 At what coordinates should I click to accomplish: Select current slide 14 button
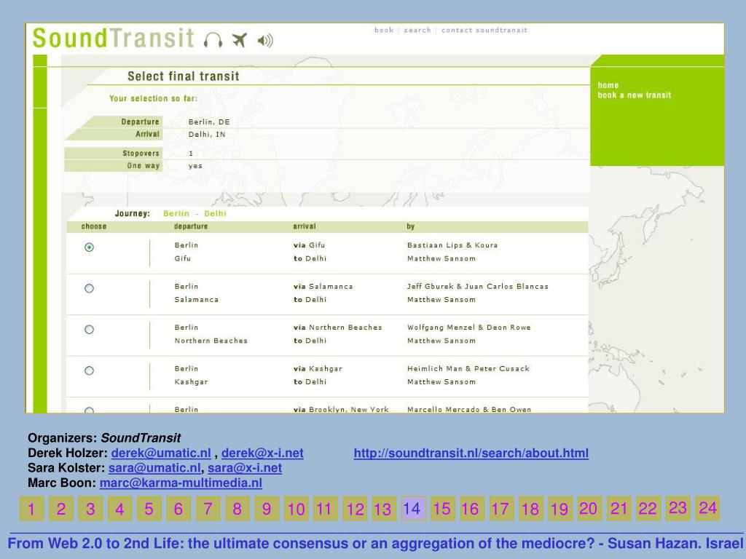point(414,509)
